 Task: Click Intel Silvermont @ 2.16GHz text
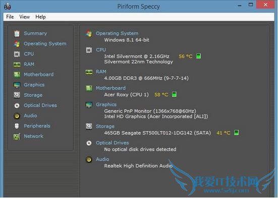click(x=137, y=56)
